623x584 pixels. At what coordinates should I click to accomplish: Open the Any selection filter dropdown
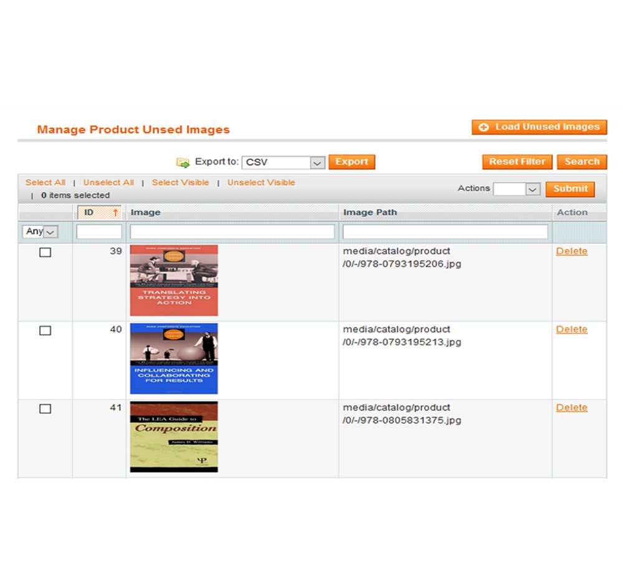[x=40, y=232]
